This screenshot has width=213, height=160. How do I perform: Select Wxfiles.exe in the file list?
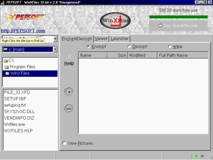pyautogui.click(x=14, y=124)
